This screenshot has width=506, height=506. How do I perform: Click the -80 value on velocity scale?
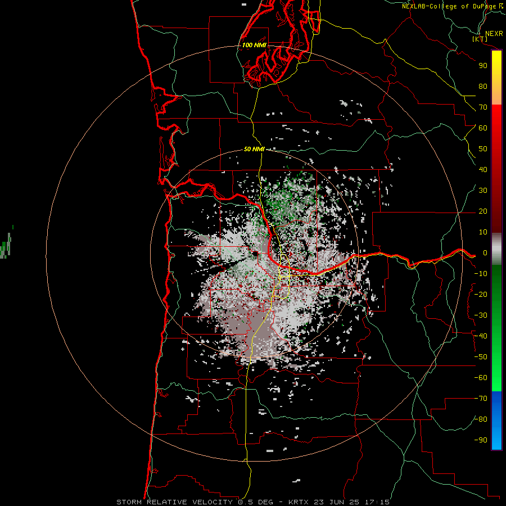(x=481, y=419)
